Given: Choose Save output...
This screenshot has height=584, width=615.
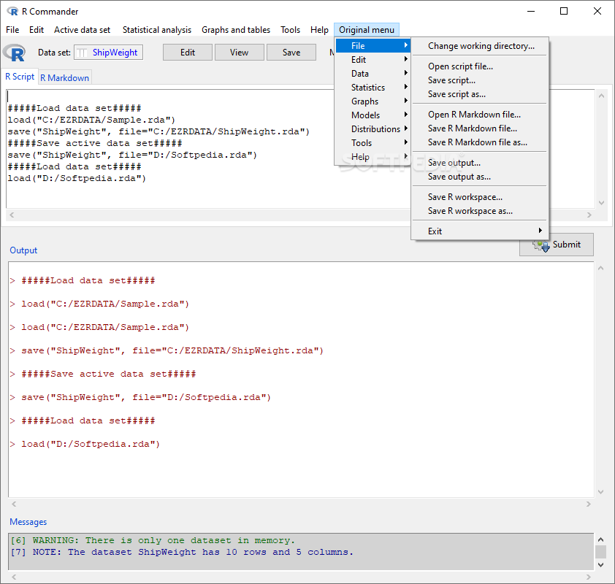Looking at the screenshot, I should (480, 163).
